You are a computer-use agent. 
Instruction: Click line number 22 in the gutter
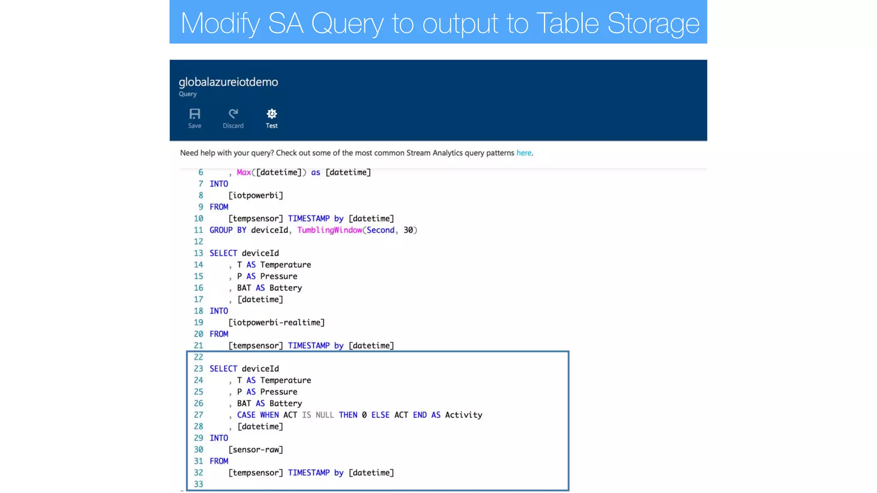click(198, 357)
